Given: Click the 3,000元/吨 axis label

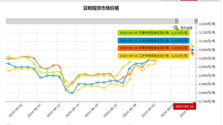Looking at the screenshot, I should click(207, 58).
